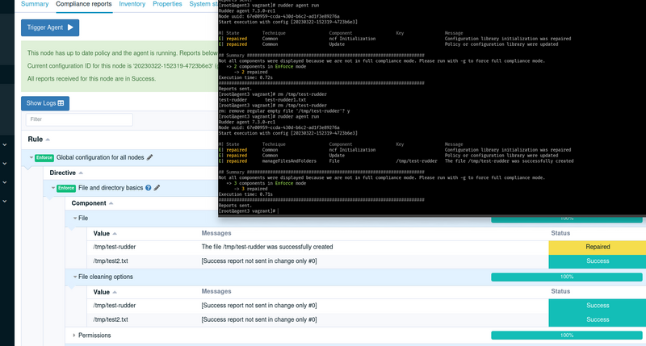Click Success status for /tmp/test2.txt cleaning
Image resolution: width=646 pixels, height=346 pixels.
(x=598, y=319)
